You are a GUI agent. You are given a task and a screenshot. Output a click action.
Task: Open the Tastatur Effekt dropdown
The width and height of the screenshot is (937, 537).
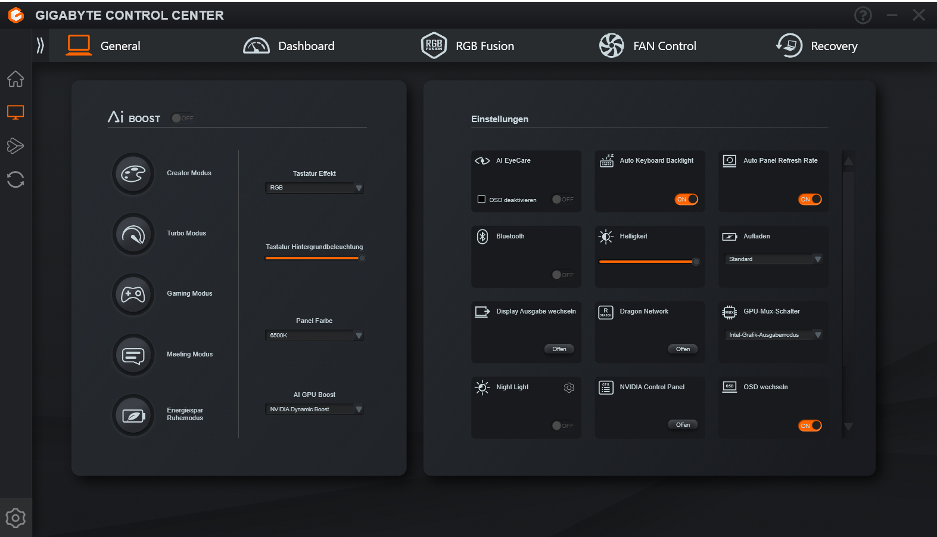(314, 188)
